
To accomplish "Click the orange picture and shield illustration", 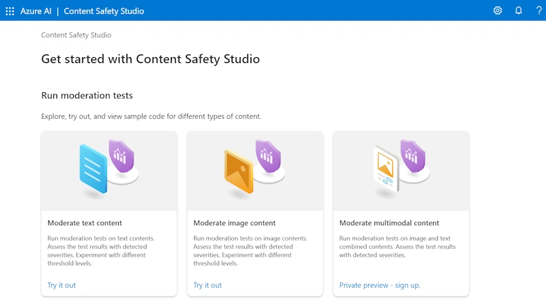I will point(255,168).
